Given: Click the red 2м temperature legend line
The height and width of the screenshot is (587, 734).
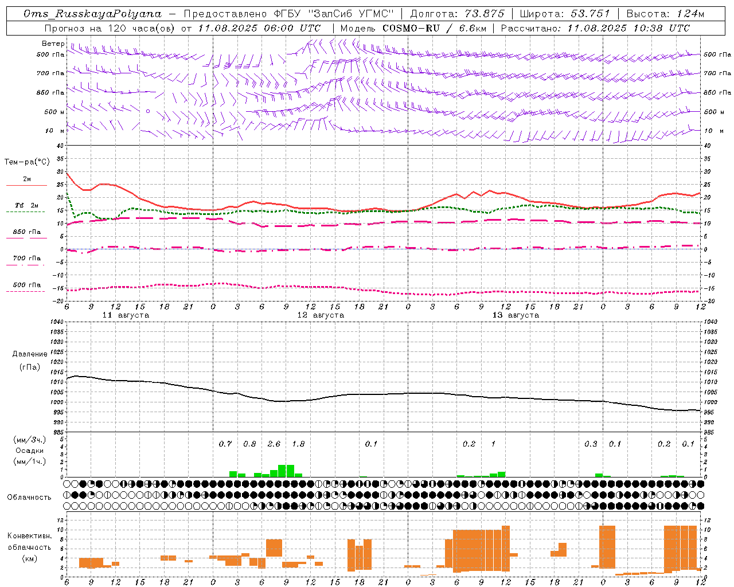Looking at the screenshot, I should pyautogui.click(x=26, y=185).
